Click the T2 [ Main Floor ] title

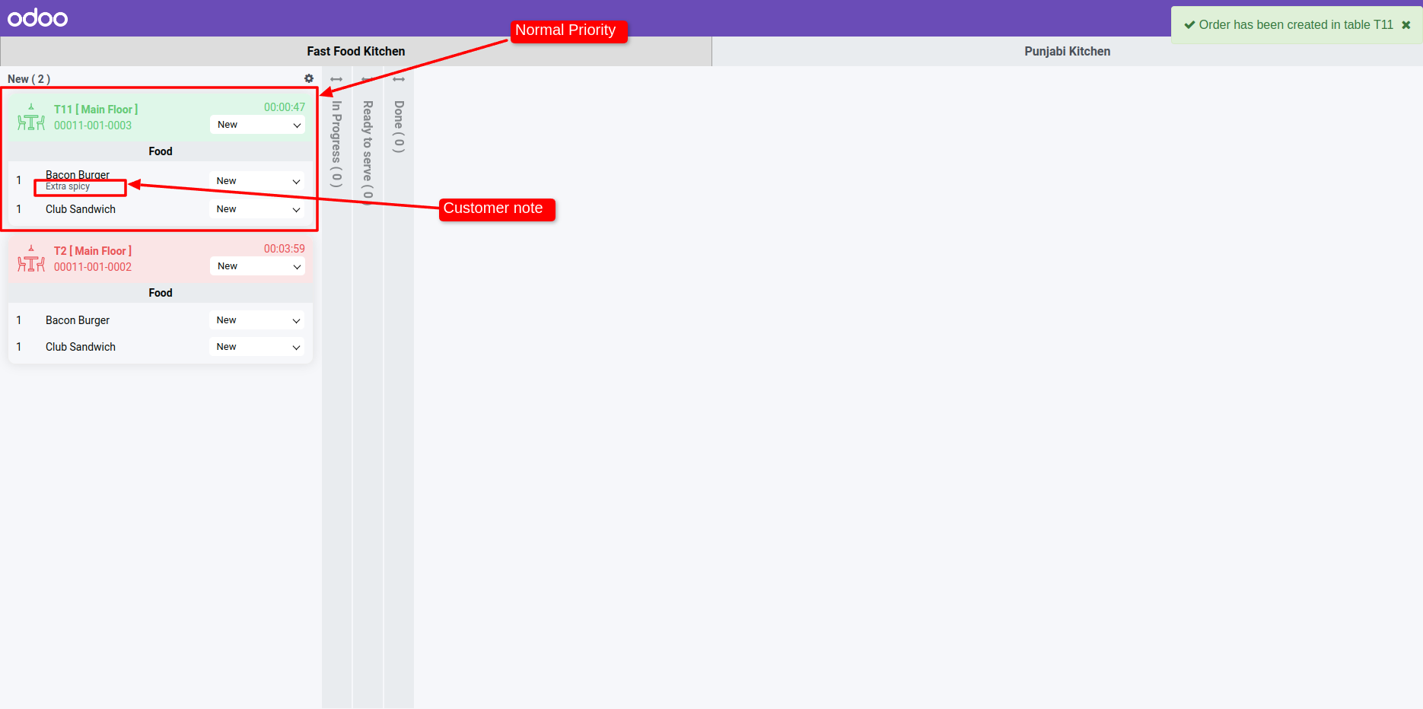pos(93,251)
